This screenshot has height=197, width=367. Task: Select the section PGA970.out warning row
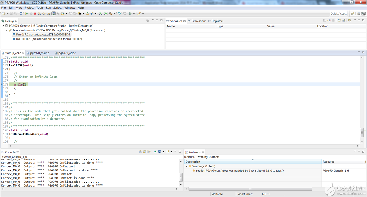240,171
